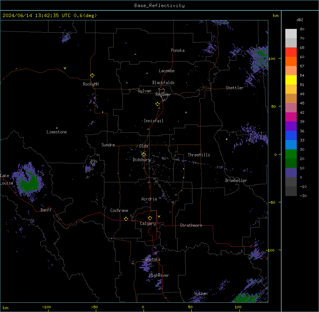Pick the bright green 20-30 dBZ swatch
The image size is (319, 312).
coord(291,154)
